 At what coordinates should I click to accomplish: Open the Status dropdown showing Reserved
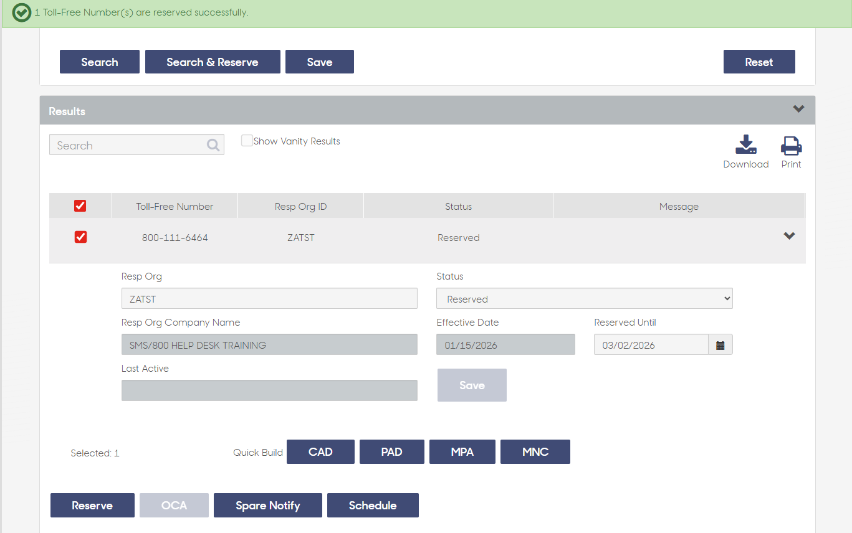(585, 299)
